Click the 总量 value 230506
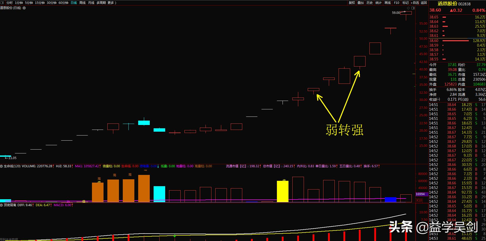This screenshot has width=486, height=241. (479, 79)
